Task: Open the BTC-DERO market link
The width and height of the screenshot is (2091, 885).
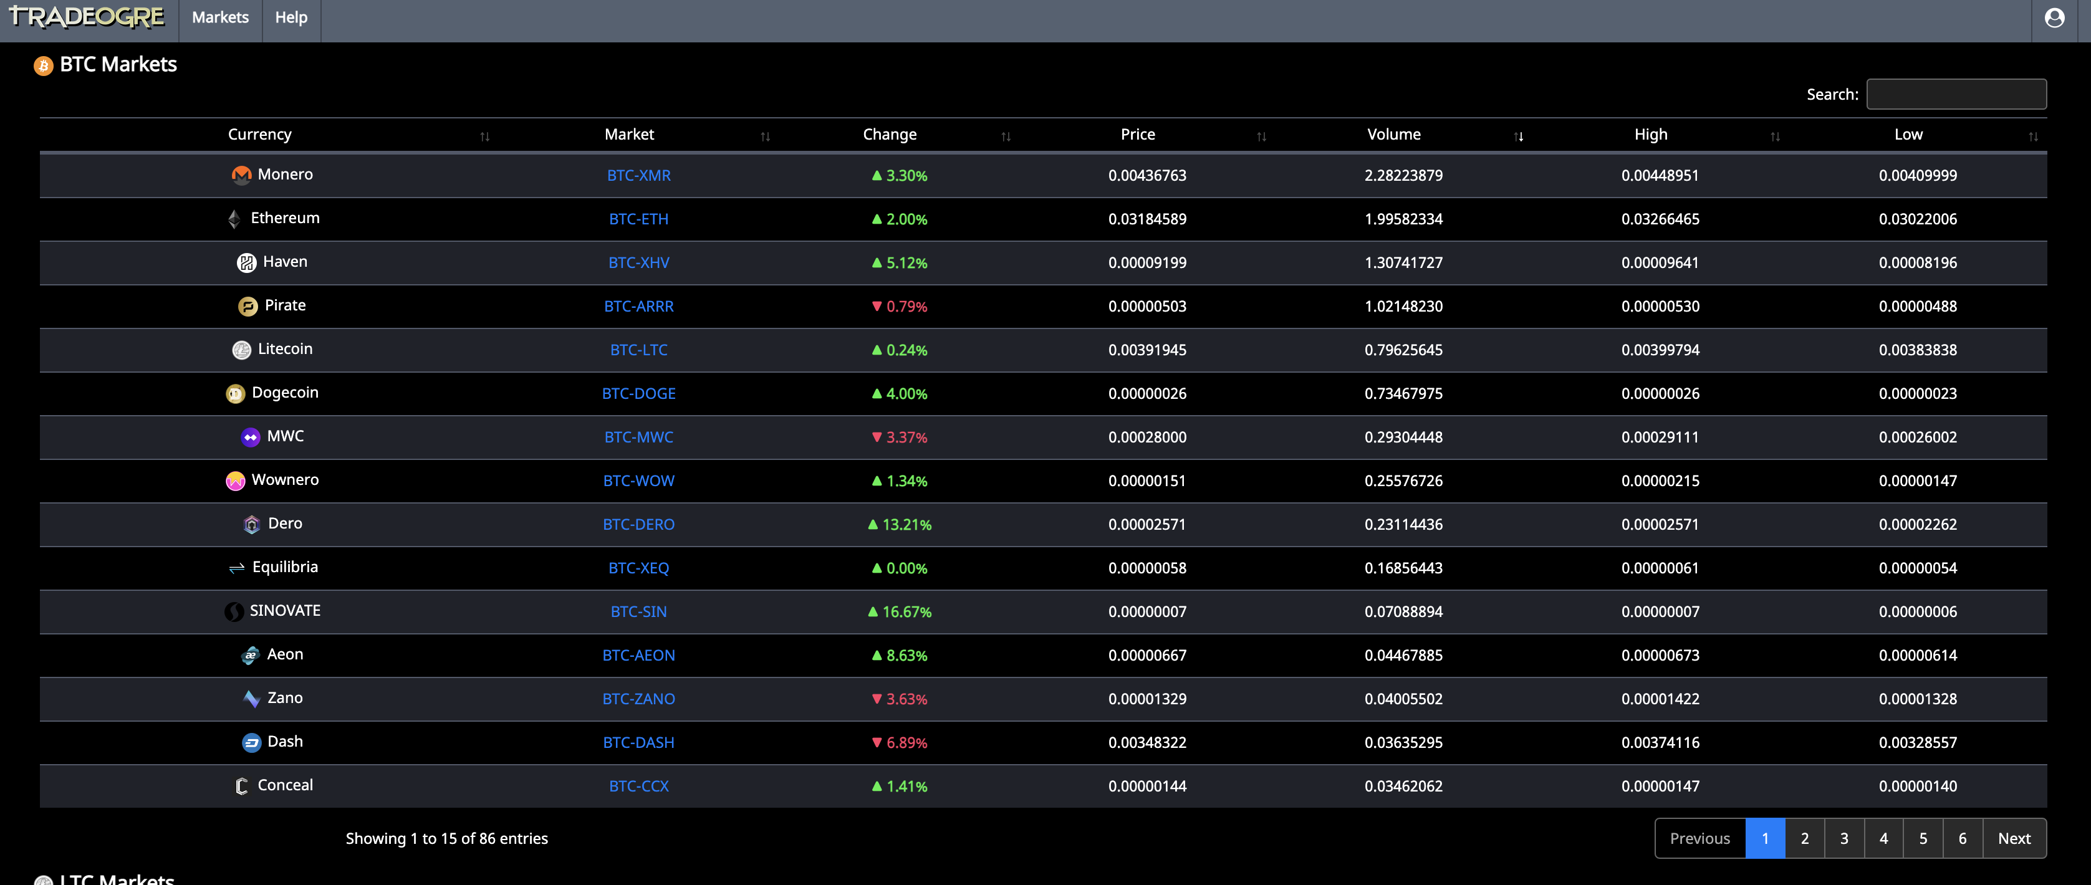Action: coord(639,525)
